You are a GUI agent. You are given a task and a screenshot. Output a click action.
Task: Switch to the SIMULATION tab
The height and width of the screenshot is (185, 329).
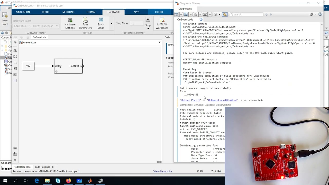(x=23, y=12)
